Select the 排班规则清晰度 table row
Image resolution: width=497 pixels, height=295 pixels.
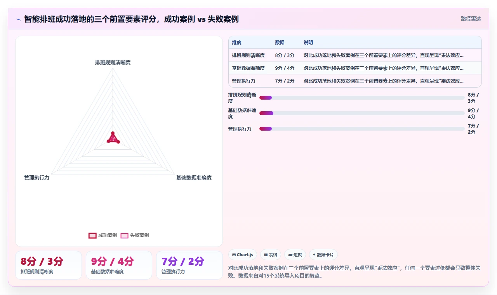click(355, 55)
